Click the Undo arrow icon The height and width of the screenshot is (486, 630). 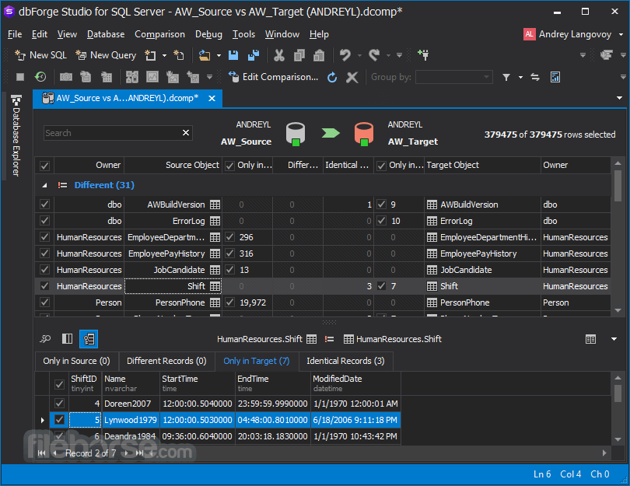(345, 55)
